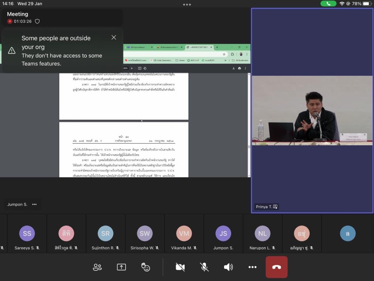The image size is (374, 281).
Task: Hang up the call with the red button
Action: click(x=276, y=267)
